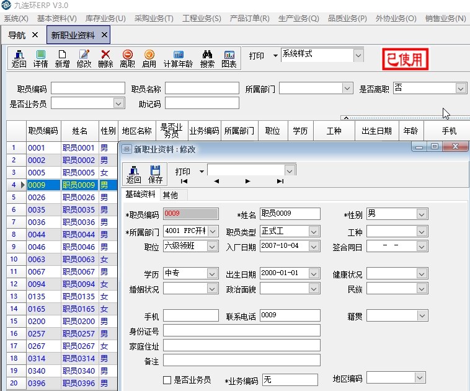This screenshot has width=470, height=391.
Task: Open the 采购业务(T) menu
Action: [154, 19]
